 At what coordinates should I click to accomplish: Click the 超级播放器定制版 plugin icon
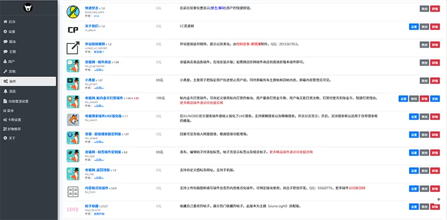coord(73,138)
